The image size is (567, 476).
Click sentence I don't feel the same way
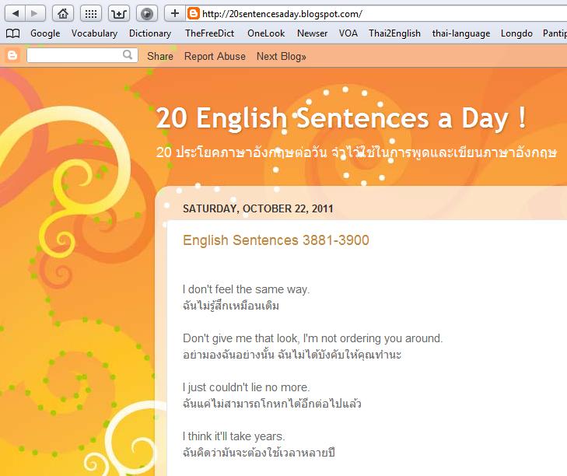(x=247, y=289)
